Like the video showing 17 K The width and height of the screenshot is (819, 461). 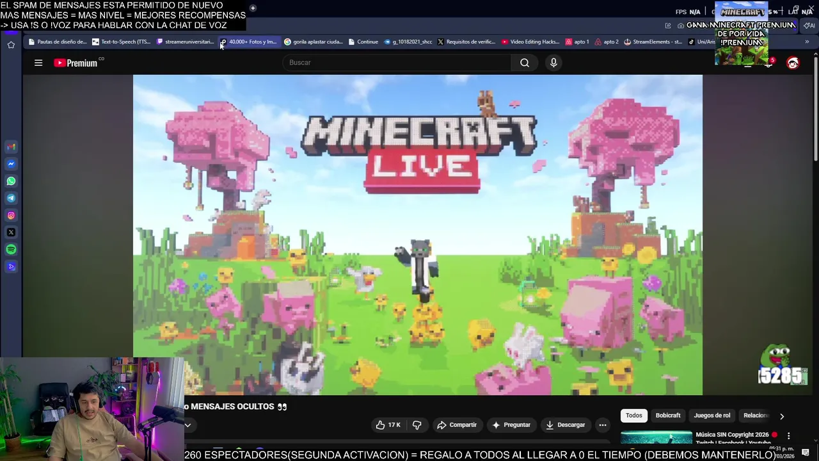388,425
